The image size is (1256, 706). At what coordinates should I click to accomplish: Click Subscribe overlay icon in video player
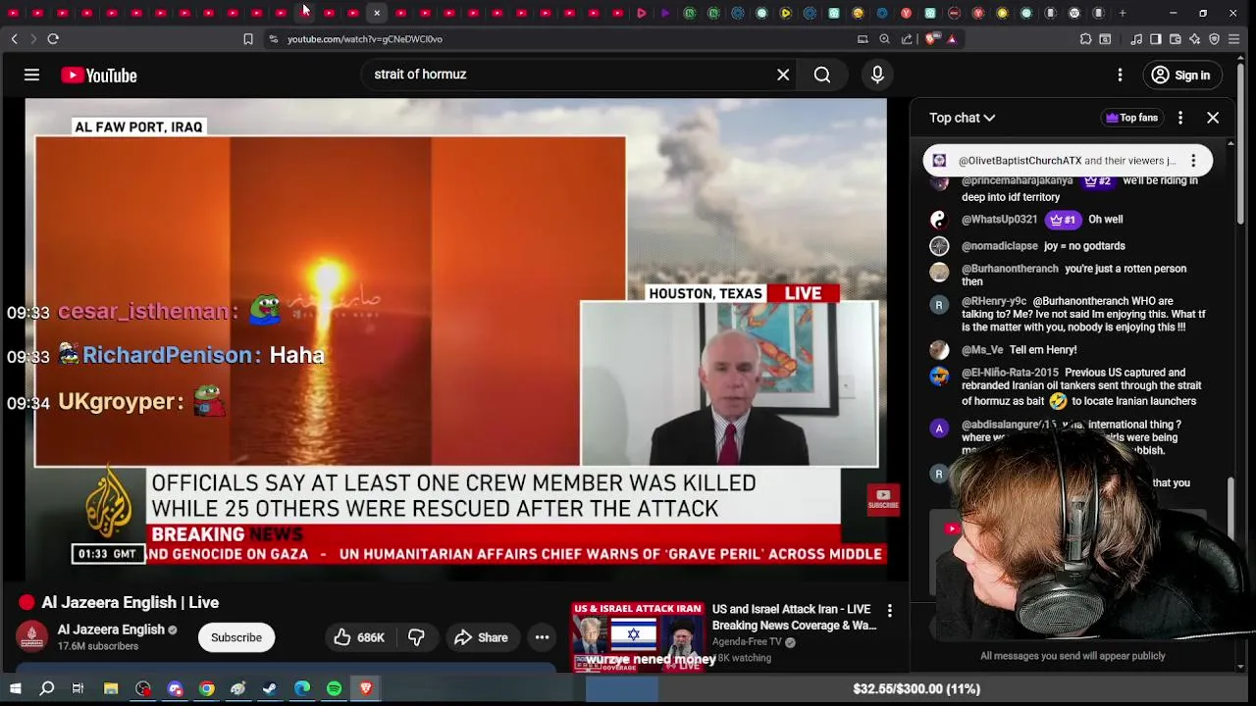pyautogui.click(x=882, y=501)
